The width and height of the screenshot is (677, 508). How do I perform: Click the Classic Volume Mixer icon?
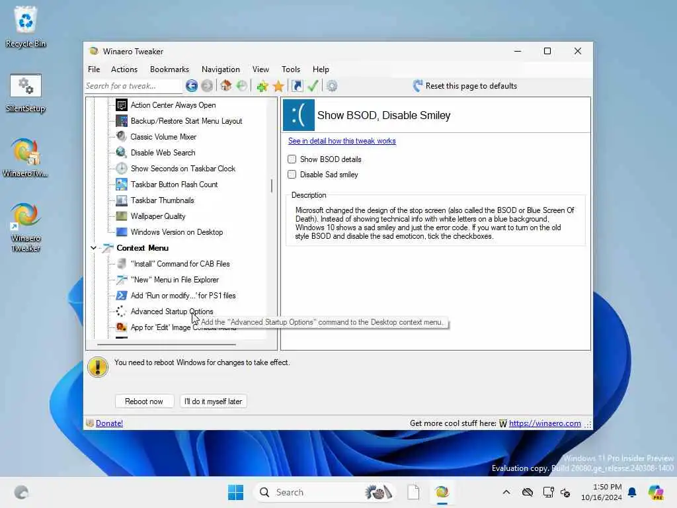tap(122, 136)
